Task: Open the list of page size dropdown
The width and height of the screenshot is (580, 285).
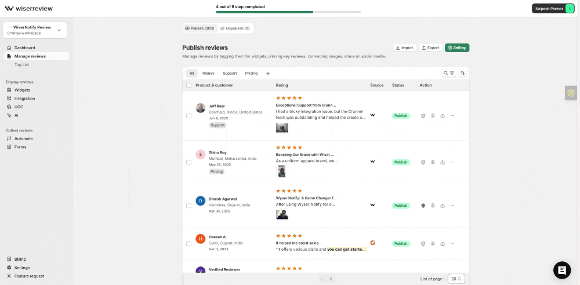Action: click(x=457, y=279)
